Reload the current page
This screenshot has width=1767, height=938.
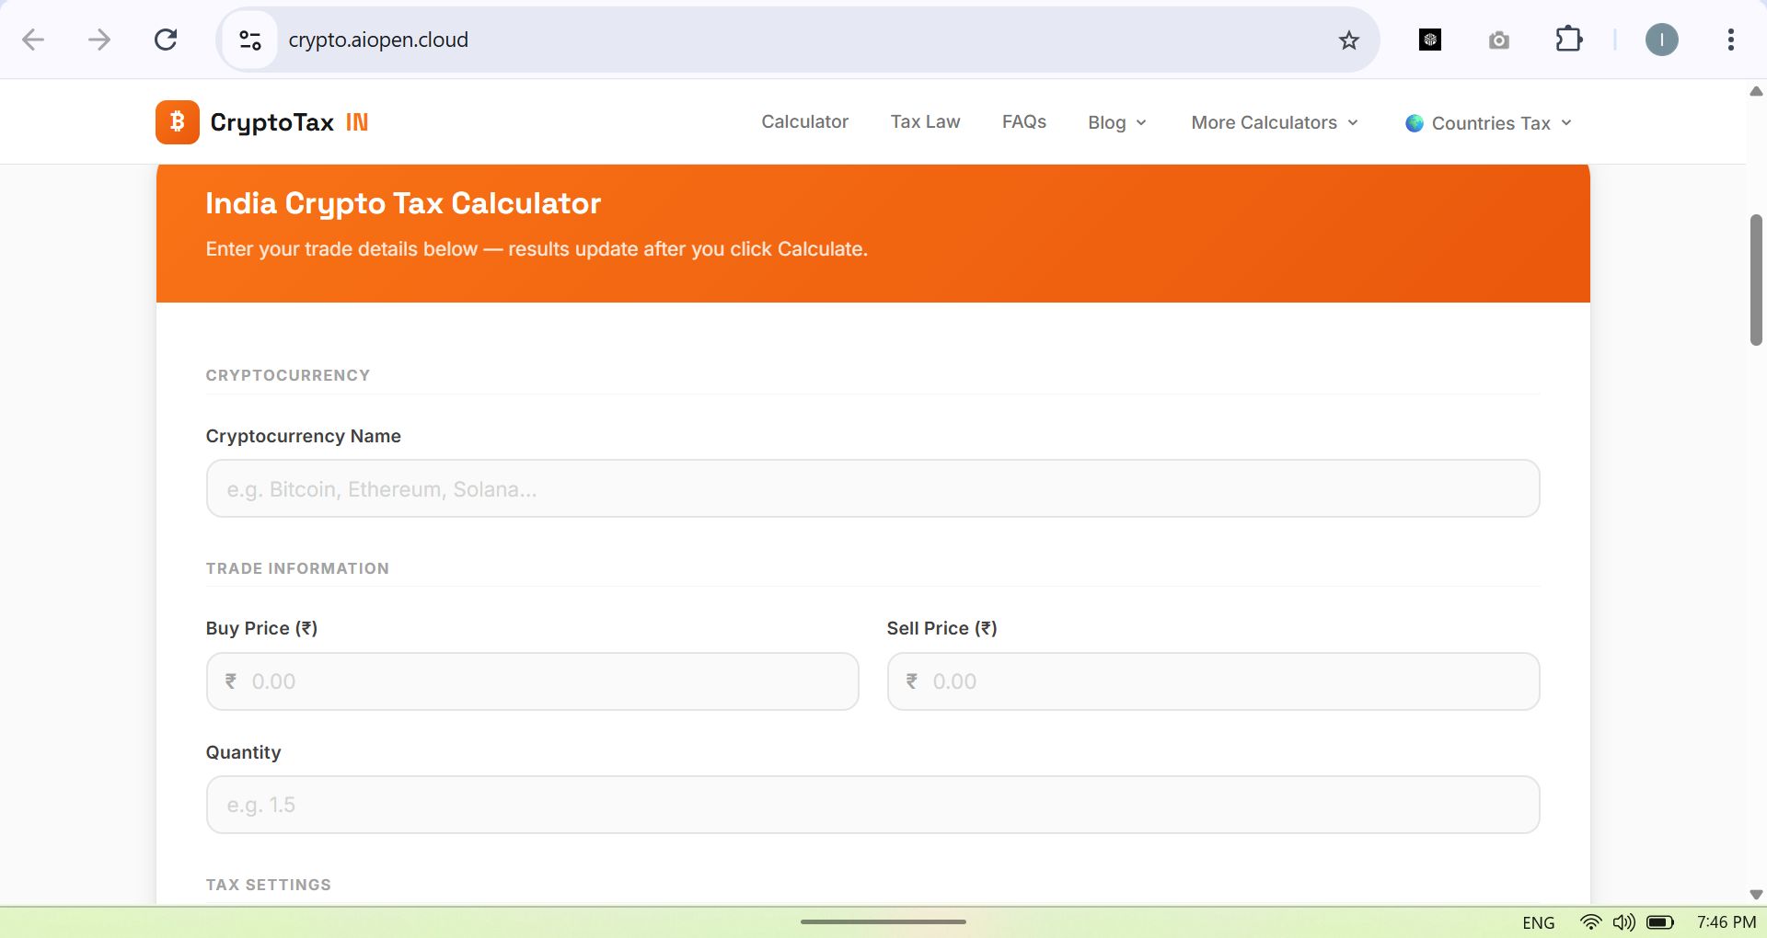click(166, 40)
